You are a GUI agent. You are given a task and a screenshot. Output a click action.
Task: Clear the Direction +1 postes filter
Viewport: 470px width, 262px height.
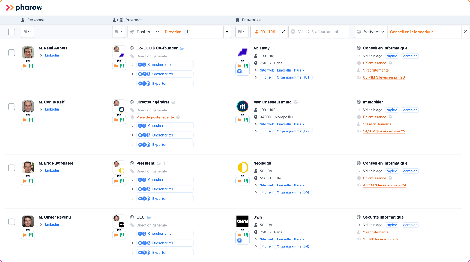[227, 32]
